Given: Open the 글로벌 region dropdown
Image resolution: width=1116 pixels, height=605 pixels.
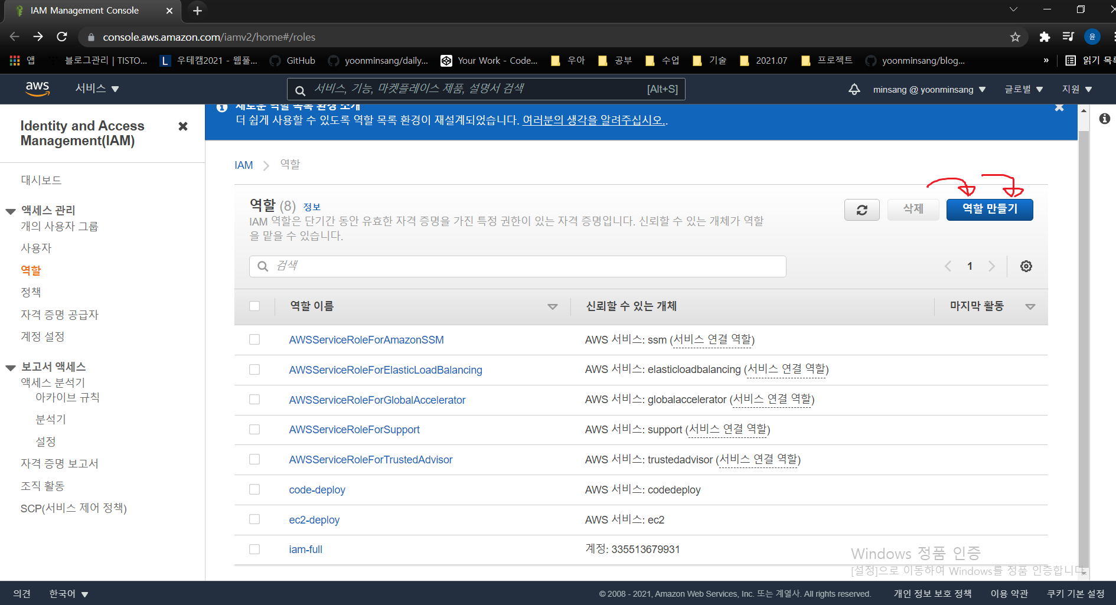Looking at the screenshot, I should (1024, 89).
